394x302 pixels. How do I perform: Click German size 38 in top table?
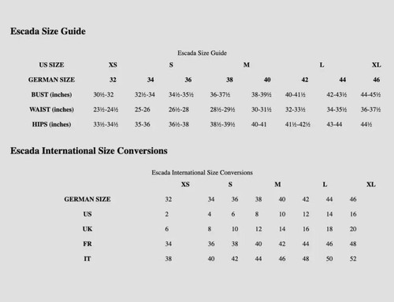tap(229, 79)
